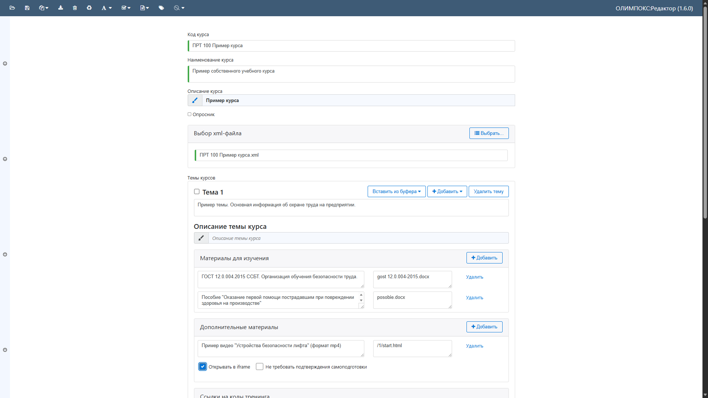Click the Код курса input field

pyautogui.click(x=351, y=46)
